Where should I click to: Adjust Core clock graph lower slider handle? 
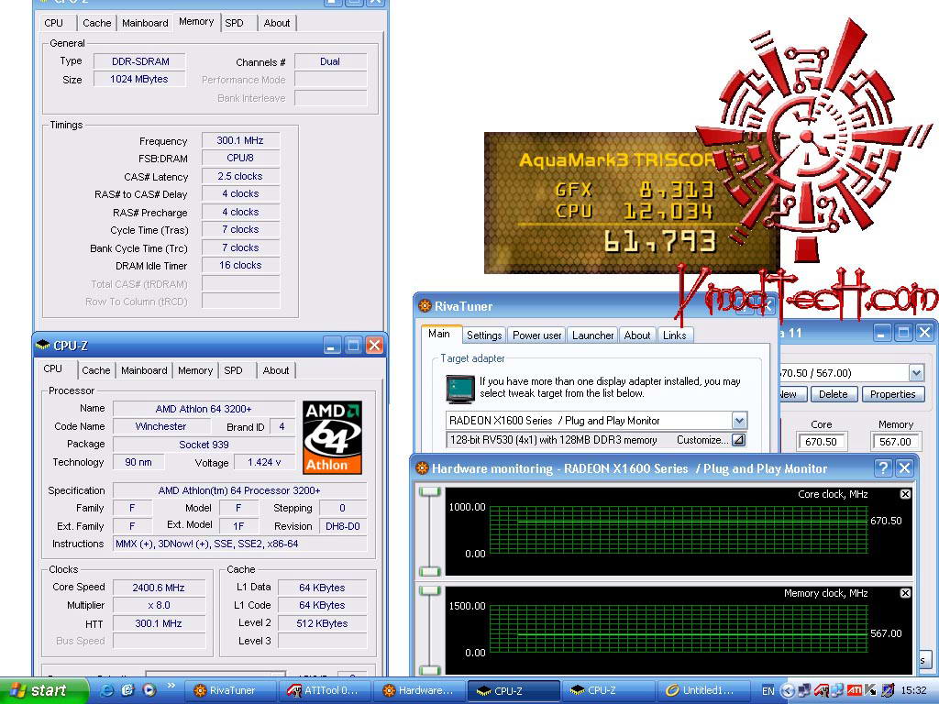430,571
